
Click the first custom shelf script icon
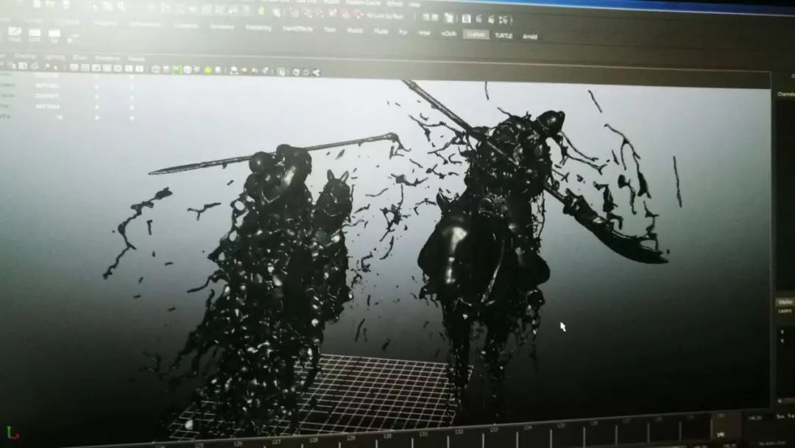pyautogui.click(x=14, y=33)
